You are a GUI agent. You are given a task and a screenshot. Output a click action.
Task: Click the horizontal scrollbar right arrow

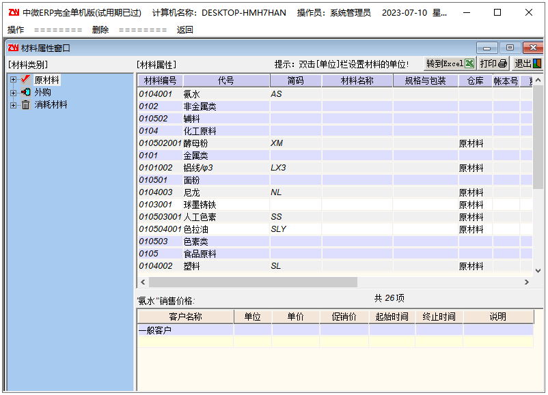(x=527, y=282)
